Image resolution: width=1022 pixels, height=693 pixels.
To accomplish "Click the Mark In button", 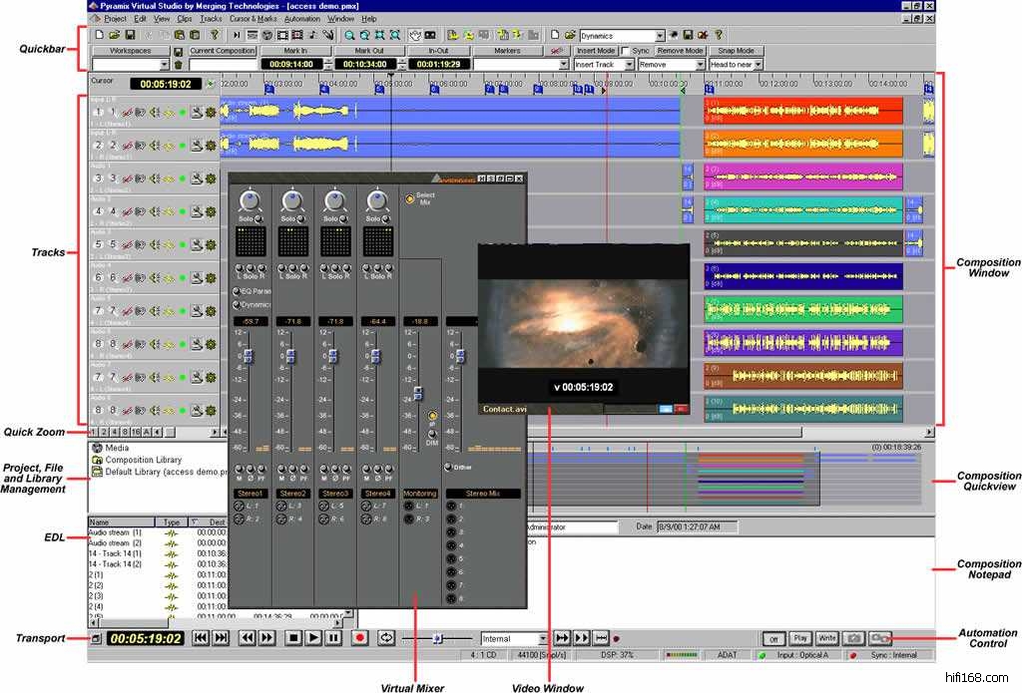I will tap(295, 51).
